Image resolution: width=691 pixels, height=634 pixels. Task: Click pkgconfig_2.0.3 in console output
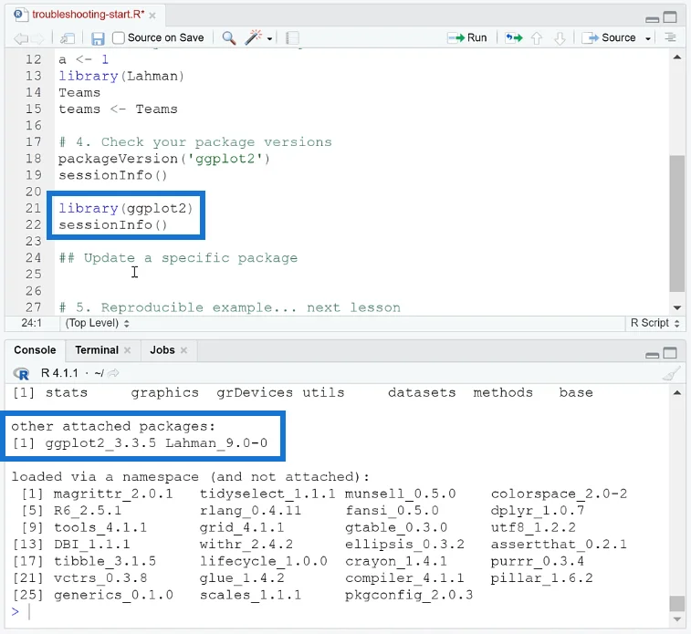[409, 596]
